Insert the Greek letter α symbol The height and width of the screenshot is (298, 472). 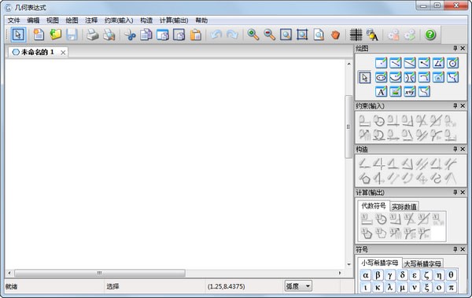point(366,275)
